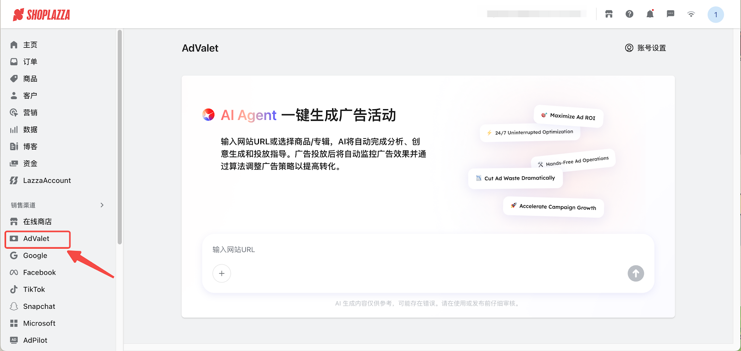Viewport: 741px width, 351px height.
Task: Open 账号设置 account settings
Action: pyautogui.click(x=646, y=48)
